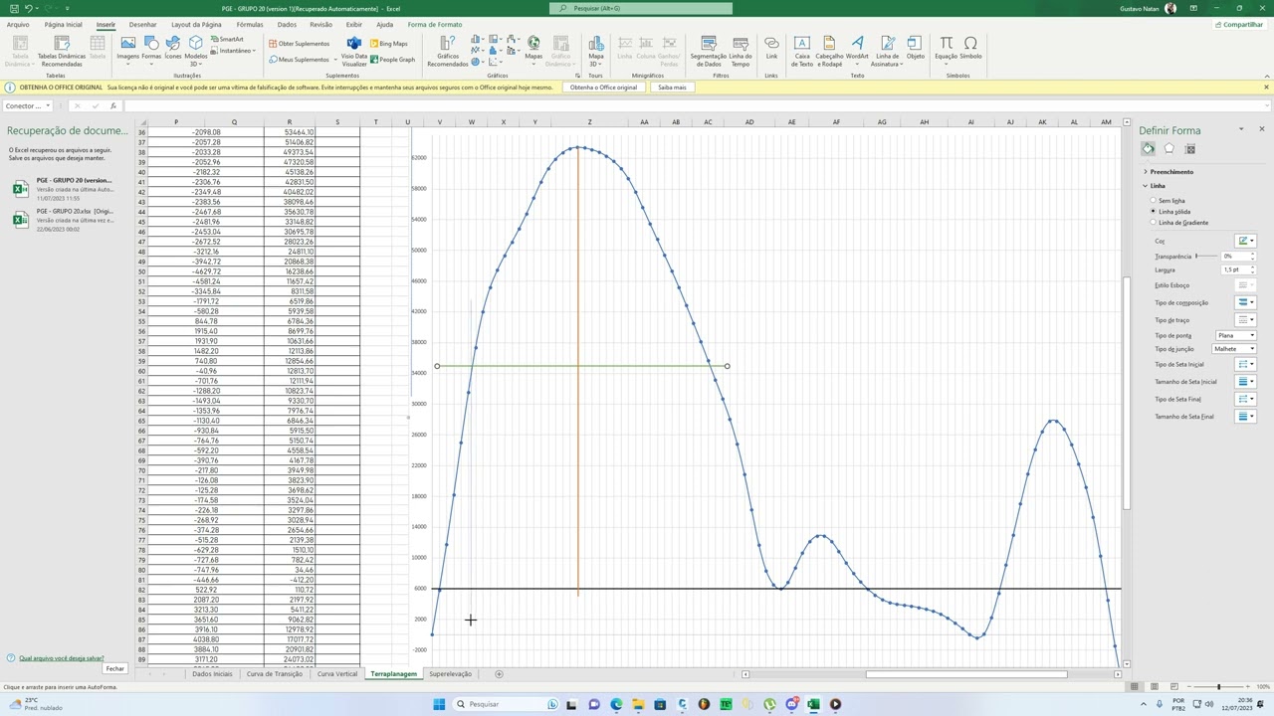This screenshot has height=716, width=1274.
Task: Insert Segmentação de Dados slicer
Action: pos(708,52)
